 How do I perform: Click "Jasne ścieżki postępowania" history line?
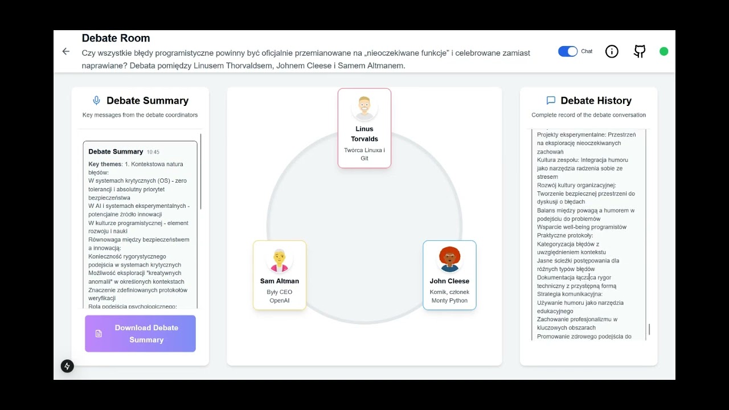pos(578,265)
